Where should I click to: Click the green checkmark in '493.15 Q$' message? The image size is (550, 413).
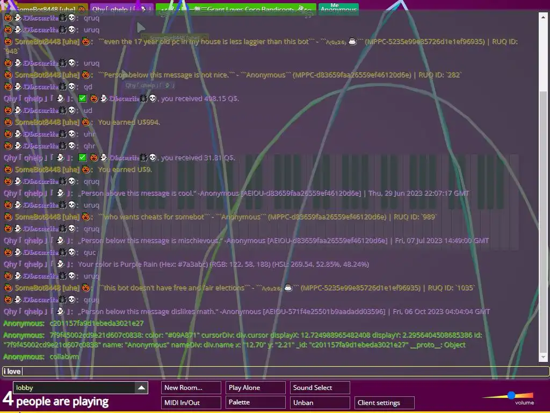pos(82,99)
